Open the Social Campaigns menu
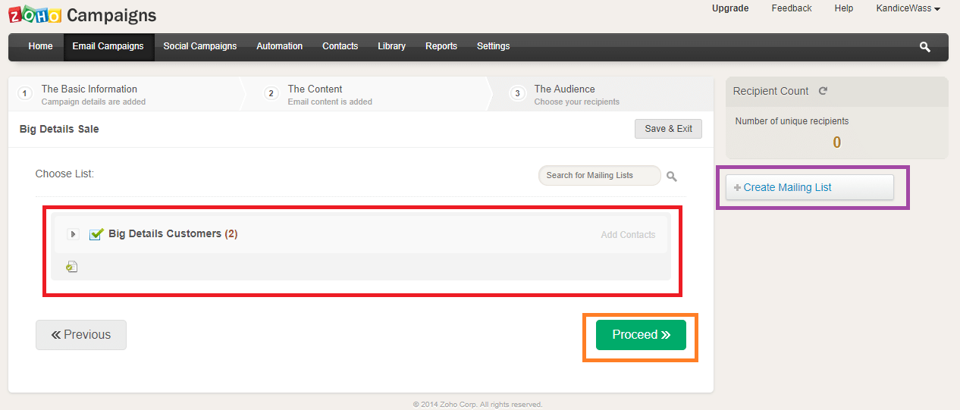The height and width of the screenshot is (410, 960). click(x=200, y=46)
